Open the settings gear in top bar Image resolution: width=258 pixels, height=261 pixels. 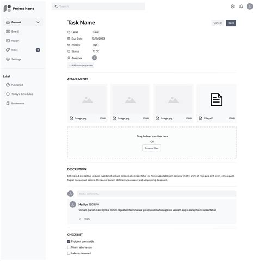point(232,7)
